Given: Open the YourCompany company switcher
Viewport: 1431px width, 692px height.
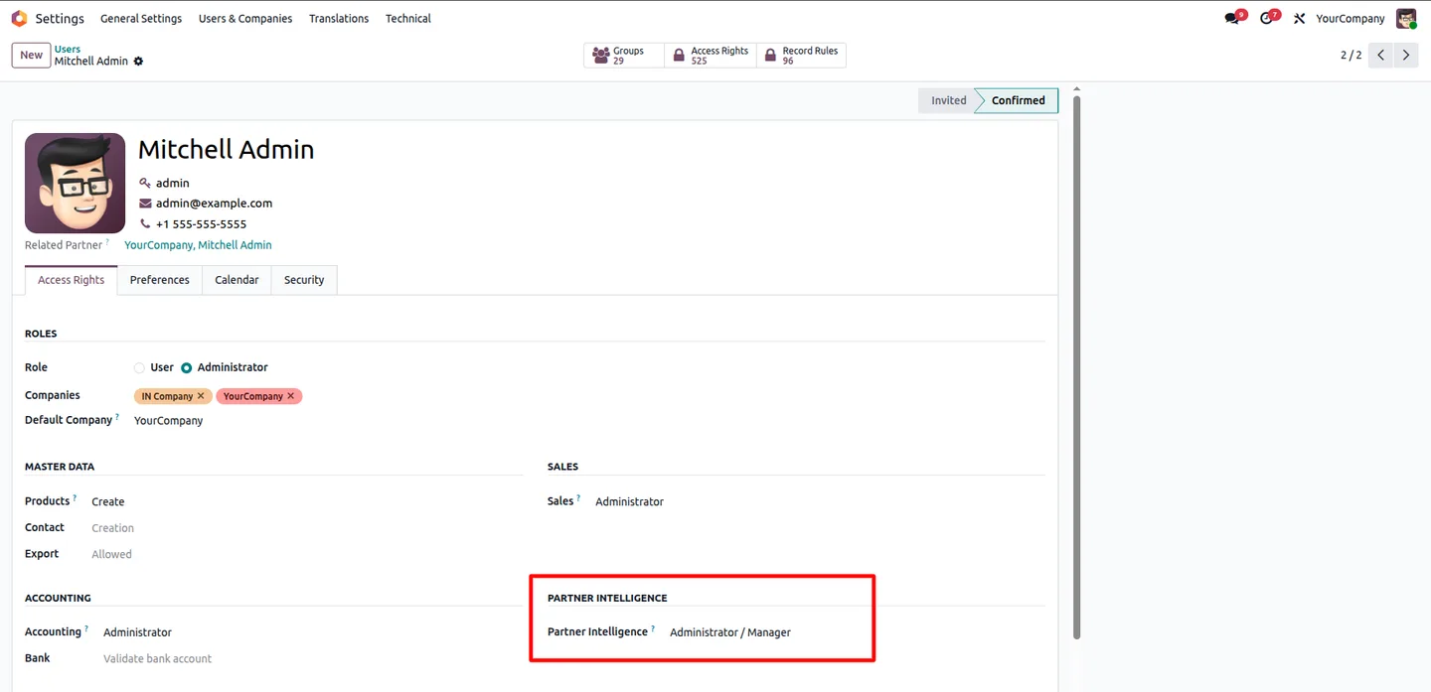Looking at the screenshot, I should click(x=1350, y=19).
